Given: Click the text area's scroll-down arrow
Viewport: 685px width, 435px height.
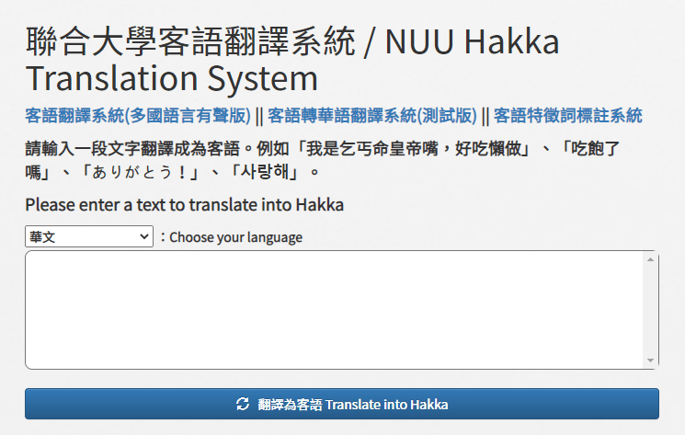Looking at the screenshot, I should click(x=650, y=361).
